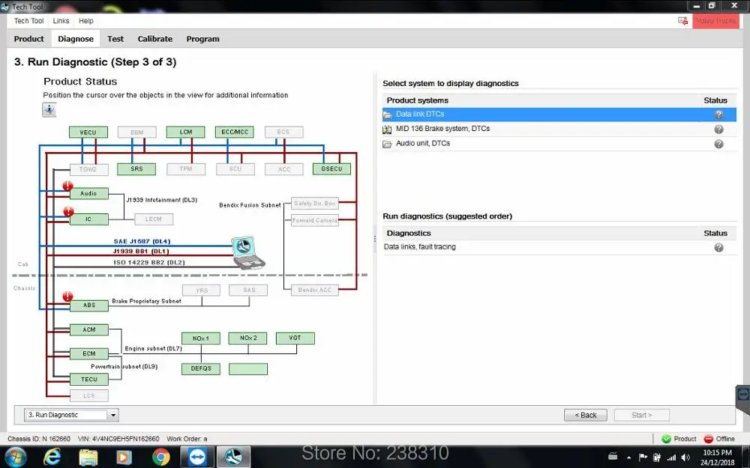The width and height of the screenshot is (750, 468).
Task: Select the GSECU control unit box
Action: (331, 169)
